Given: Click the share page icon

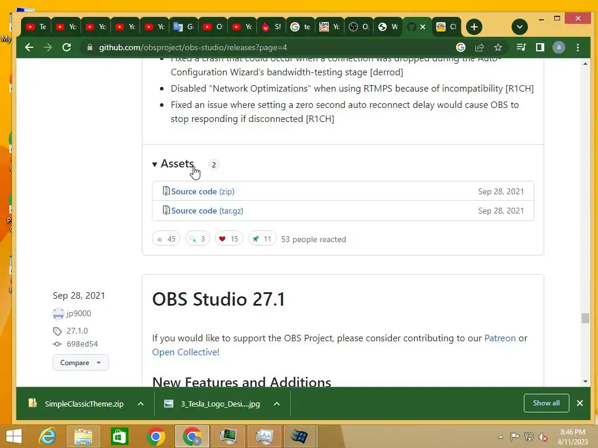Looking at the screenshot, I should [479, 47].
